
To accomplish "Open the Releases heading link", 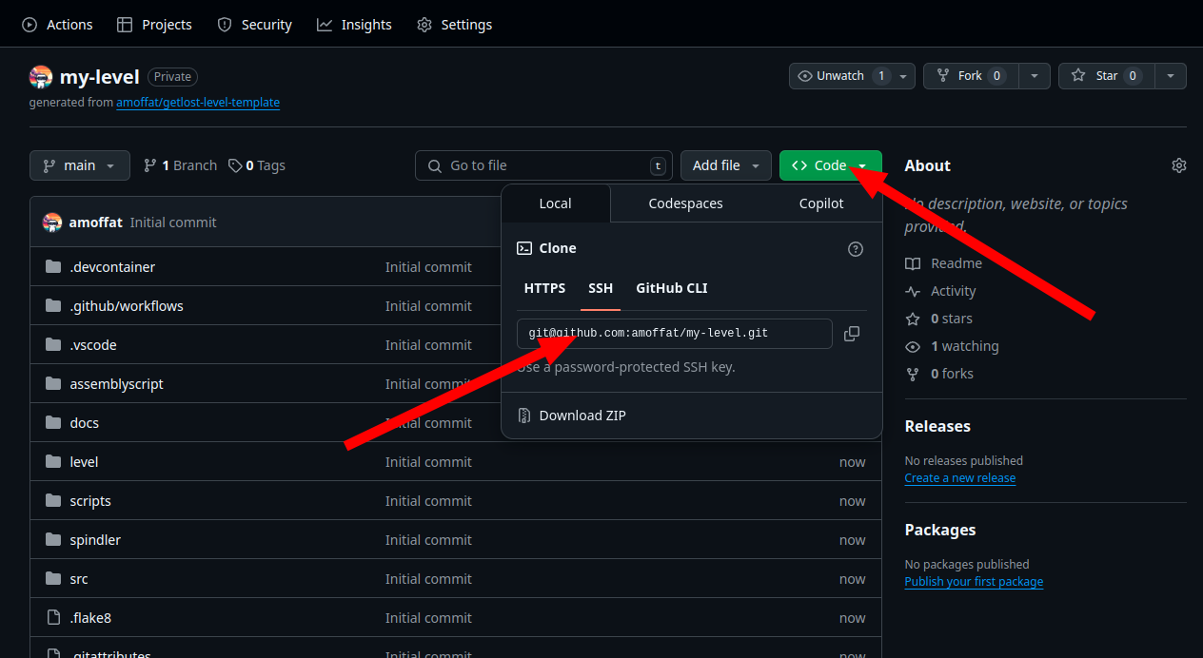I will [x=937, y=426].
